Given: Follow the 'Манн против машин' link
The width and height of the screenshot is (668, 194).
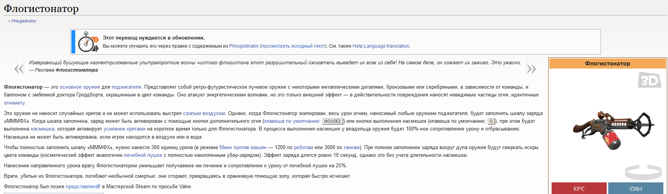Looking at the screenshot, I should [x=243, y=148].
